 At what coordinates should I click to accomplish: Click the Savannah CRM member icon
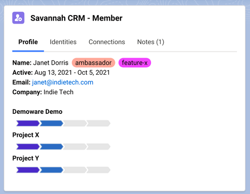coord(18,18)
